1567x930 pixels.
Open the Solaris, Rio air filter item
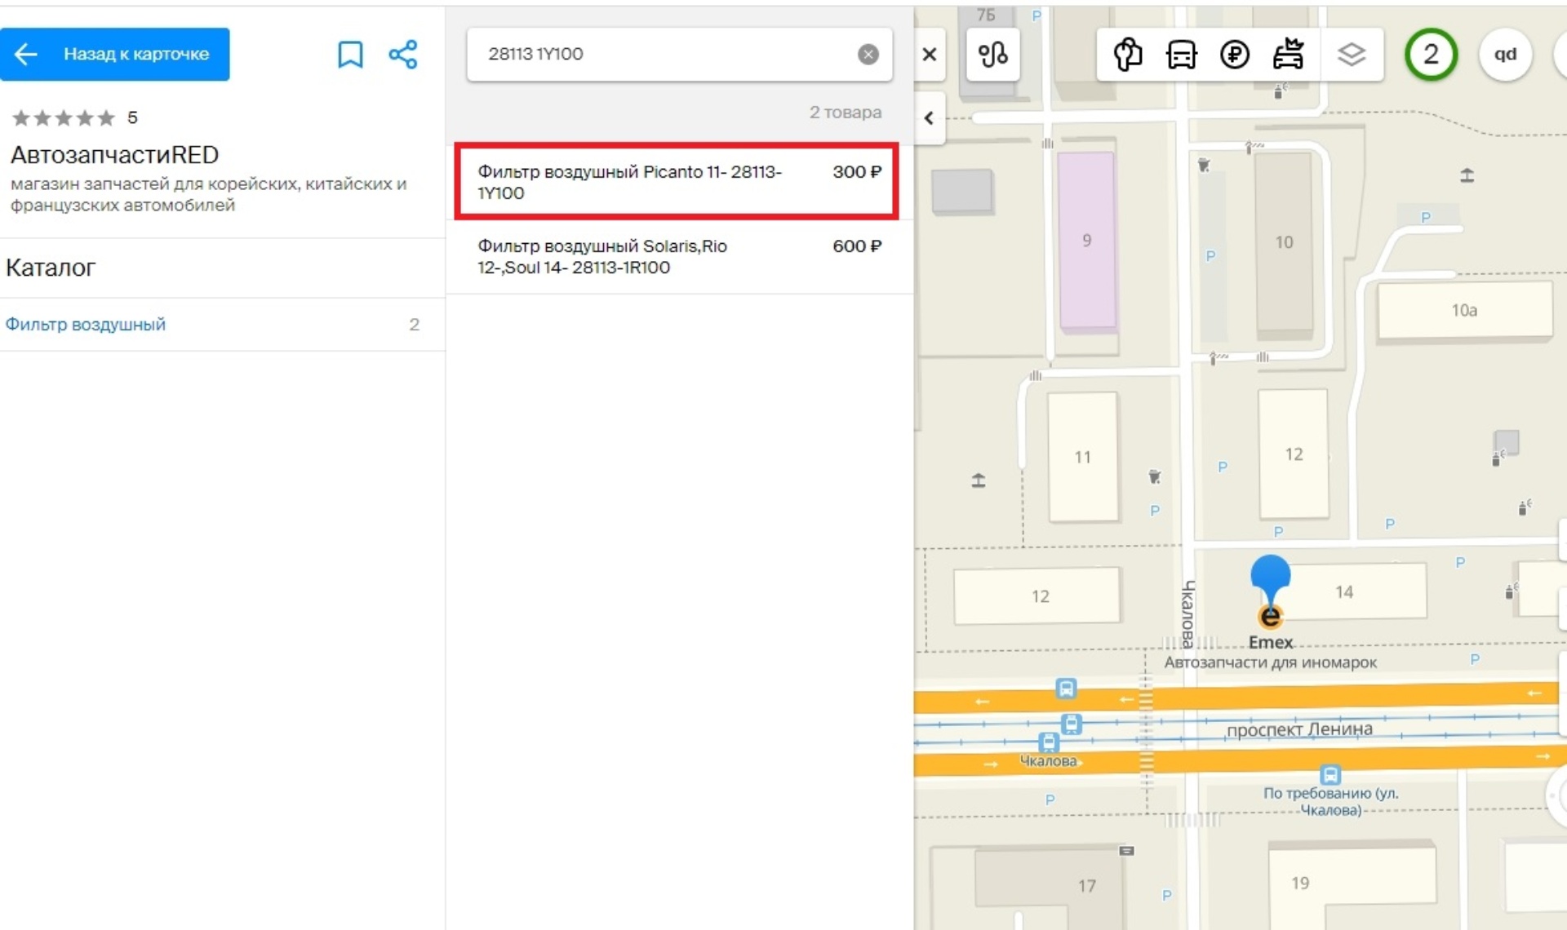pos(679,256)
